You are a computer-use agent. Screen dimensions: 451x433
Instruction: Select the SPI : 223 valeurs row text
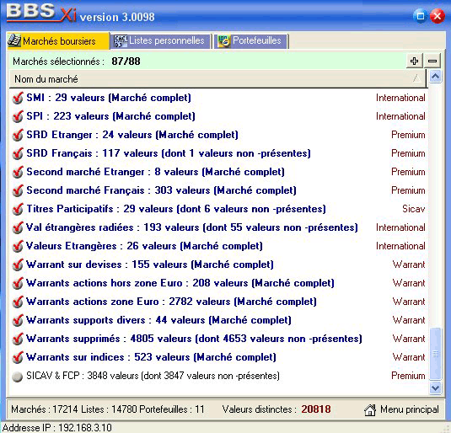point(110,116)
